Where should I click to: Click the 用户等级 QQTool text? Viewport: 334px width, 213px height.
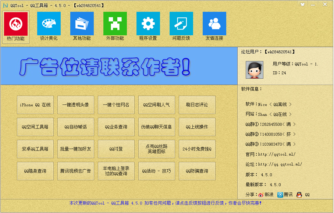pos(295,64)
